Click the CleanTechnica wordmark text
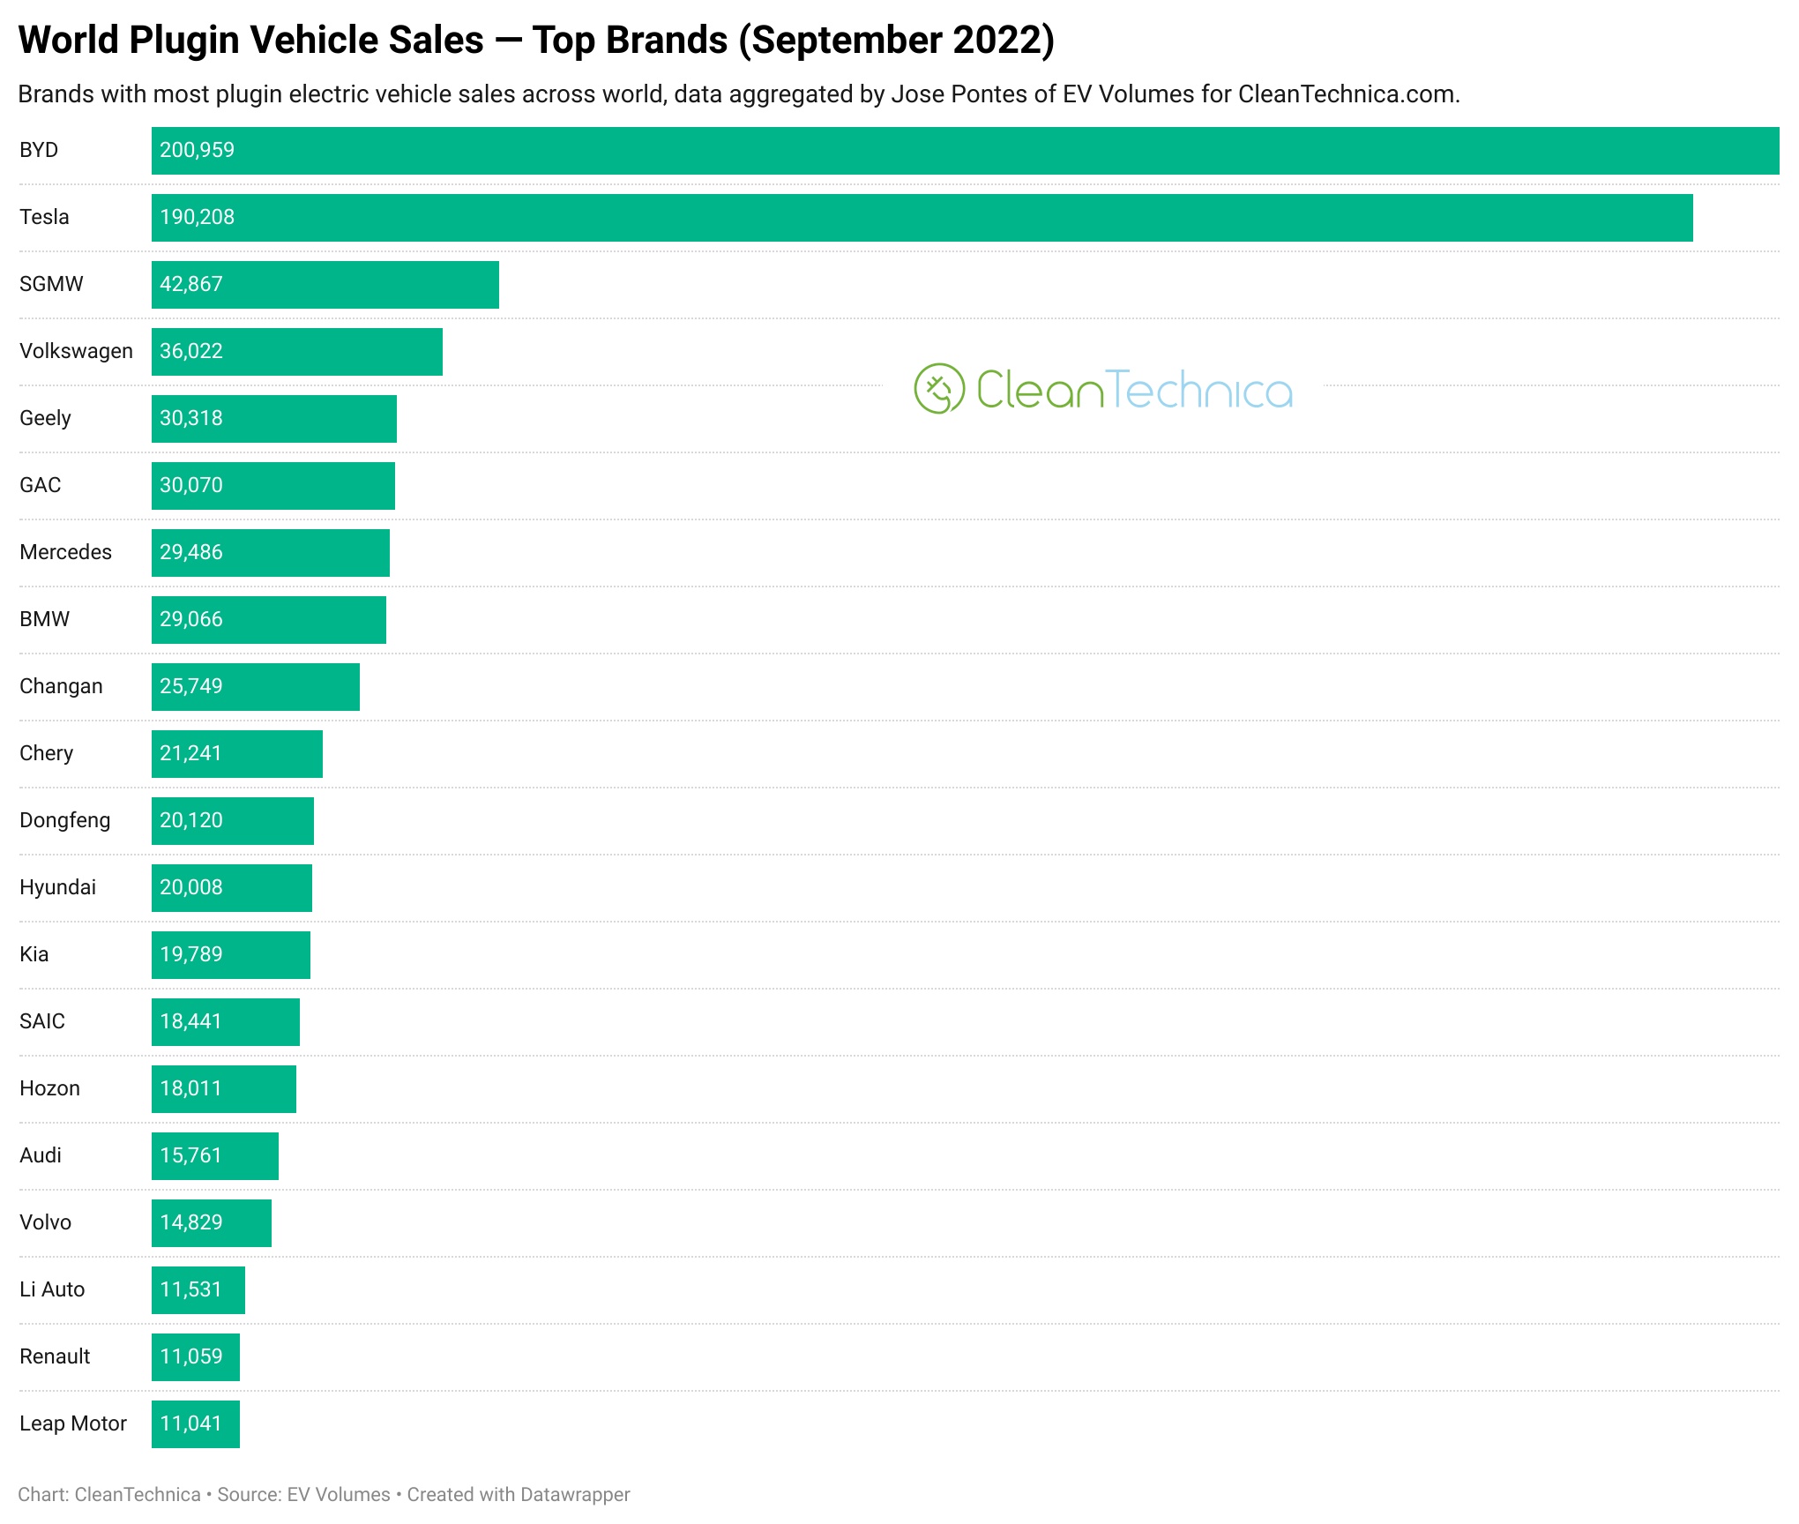This screenshot has height=1524, width=1799. click(x=1134, y=389)
